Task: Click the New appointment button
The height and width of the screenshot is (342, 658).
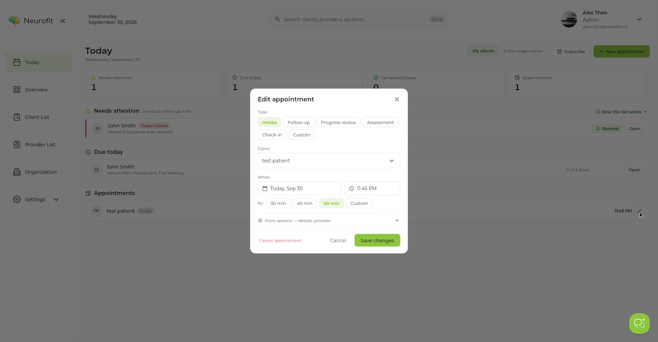Action: click(621, 51)
